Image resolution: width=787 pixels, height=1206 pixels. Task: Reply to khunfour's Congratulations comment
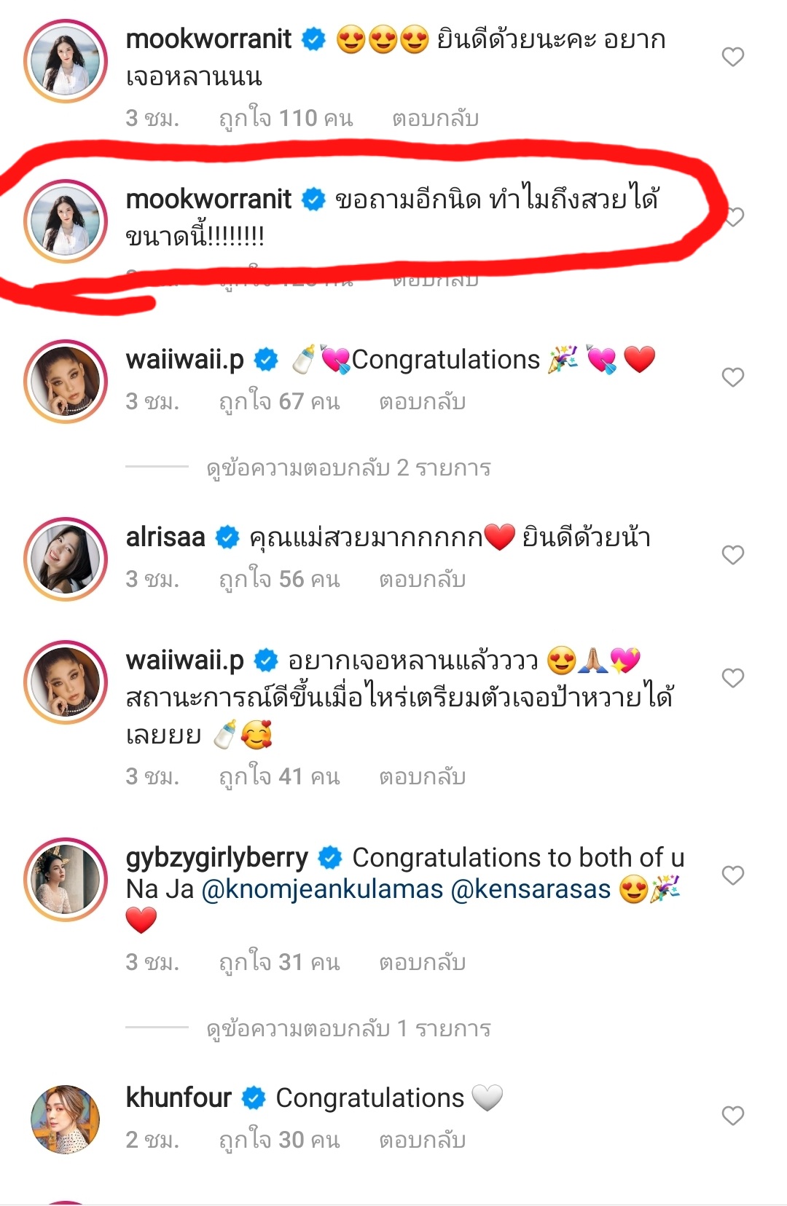tap(422, 1140)
